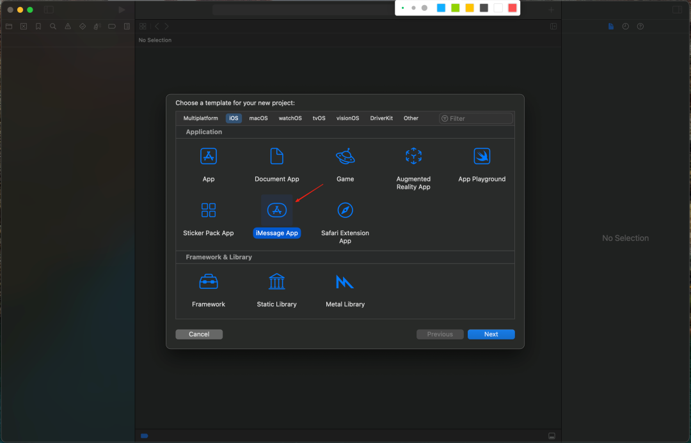The width and height of the screenshot is (691, 443).
Task: Switch to the DriverKit tab
Action: point(381,118)
